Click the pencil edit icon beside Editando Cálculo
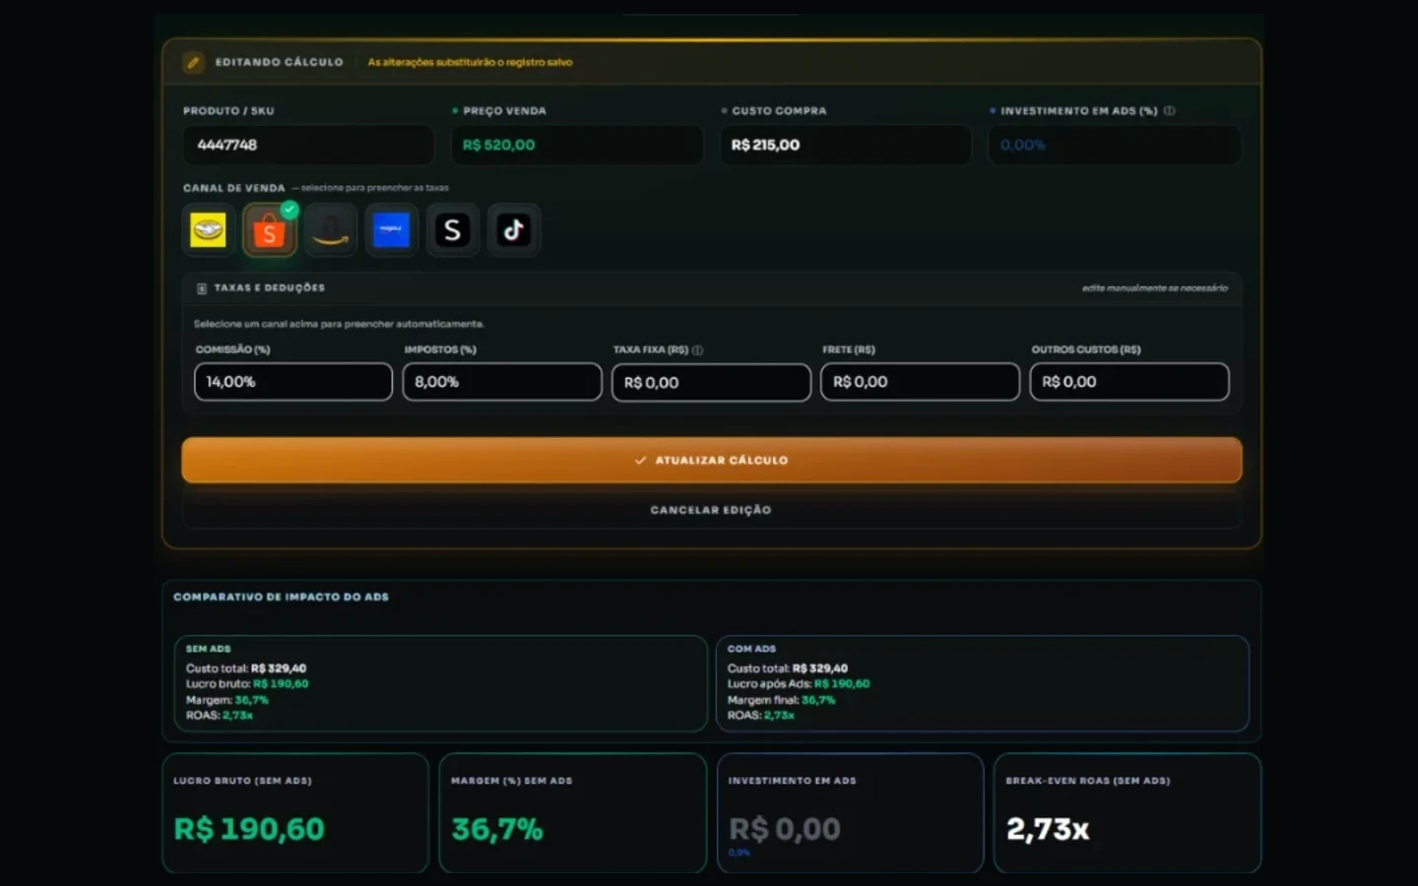Viewport: 1418px width, 886px height. (x=194, y=62)
